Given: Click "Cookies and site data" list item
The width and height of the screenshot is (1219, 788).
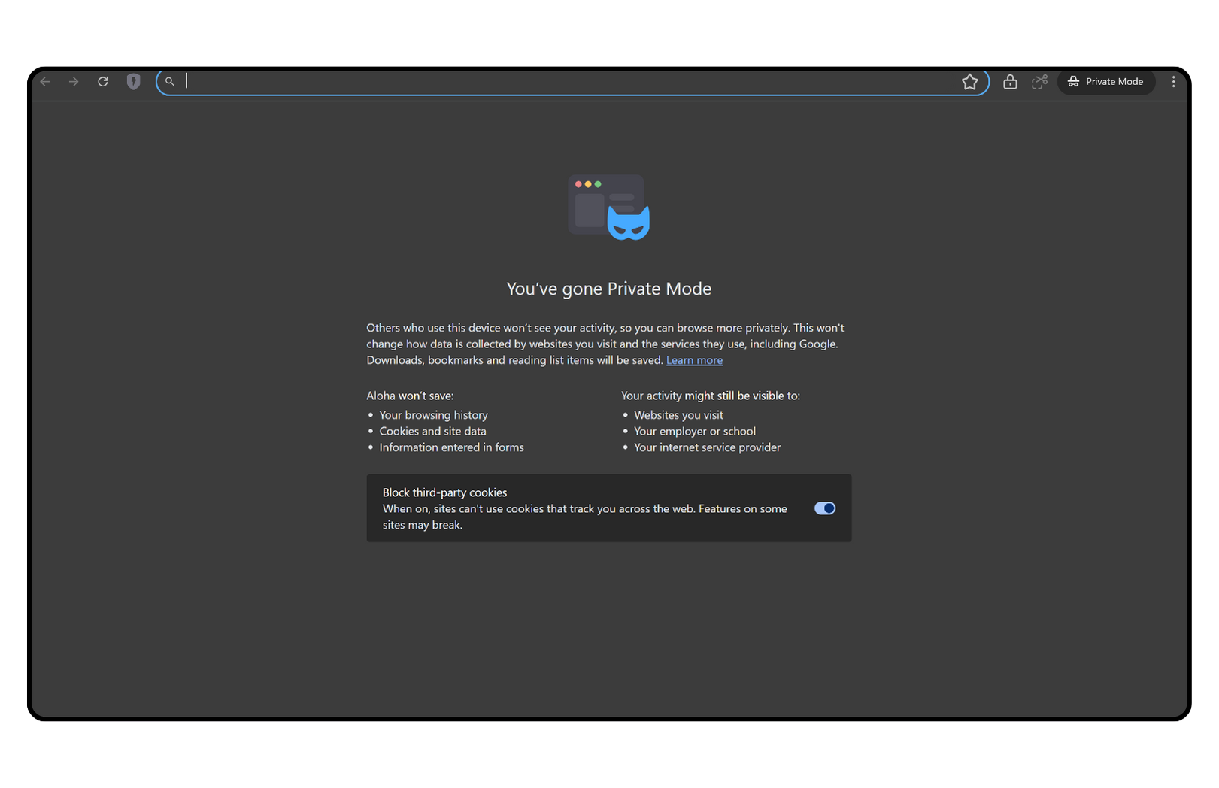Looking at the screenshot, I should click(x=432, y=431).
